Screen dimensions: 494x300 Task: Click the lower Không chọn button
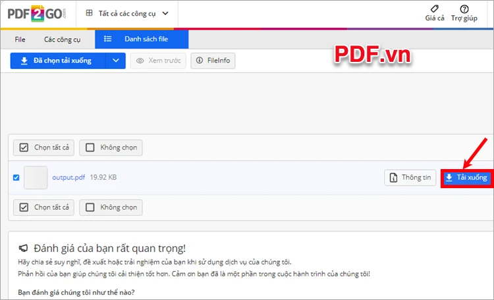click(111, 207)
